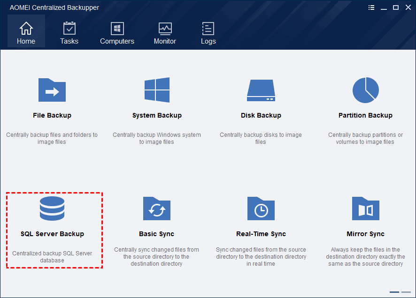The width and height of the screenshot is (416, 298).
Task: Close the AOMEI Centralized Backupper window
Action: [408, 7]
